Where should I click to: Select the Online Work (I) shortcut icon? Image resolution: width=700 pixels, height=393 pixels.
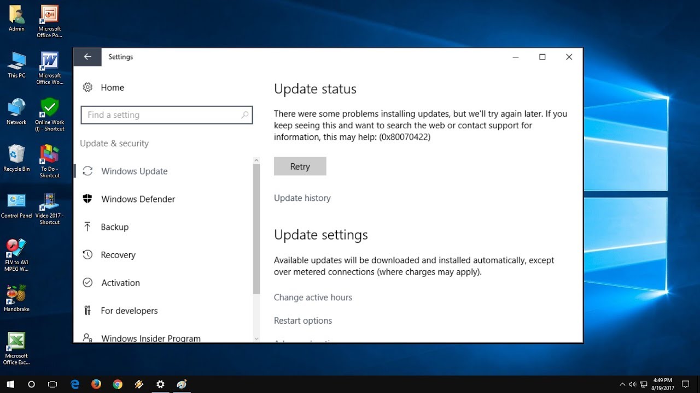pos(49,115)
